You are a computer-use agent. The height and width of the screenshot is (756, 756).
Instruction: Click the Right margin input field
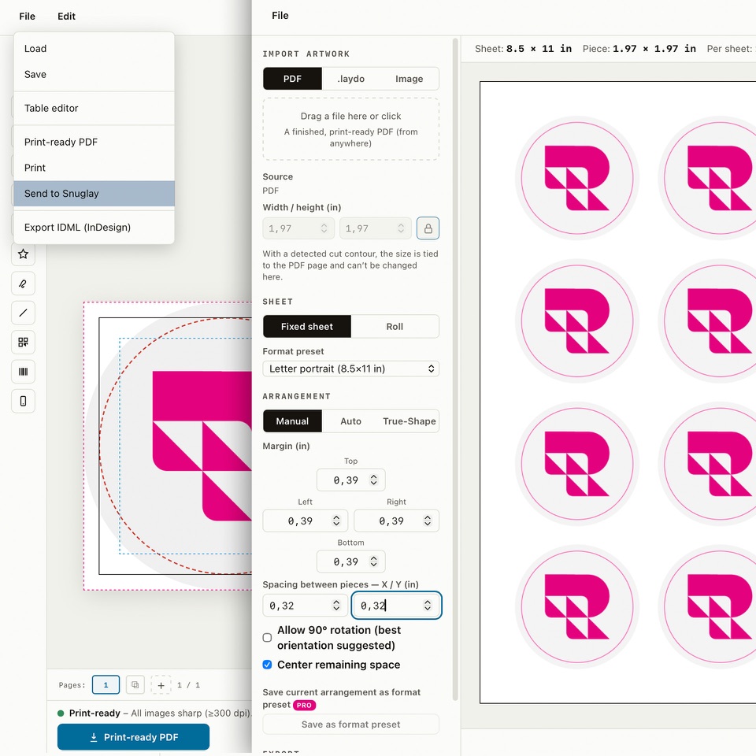click(x=396, y=521)
